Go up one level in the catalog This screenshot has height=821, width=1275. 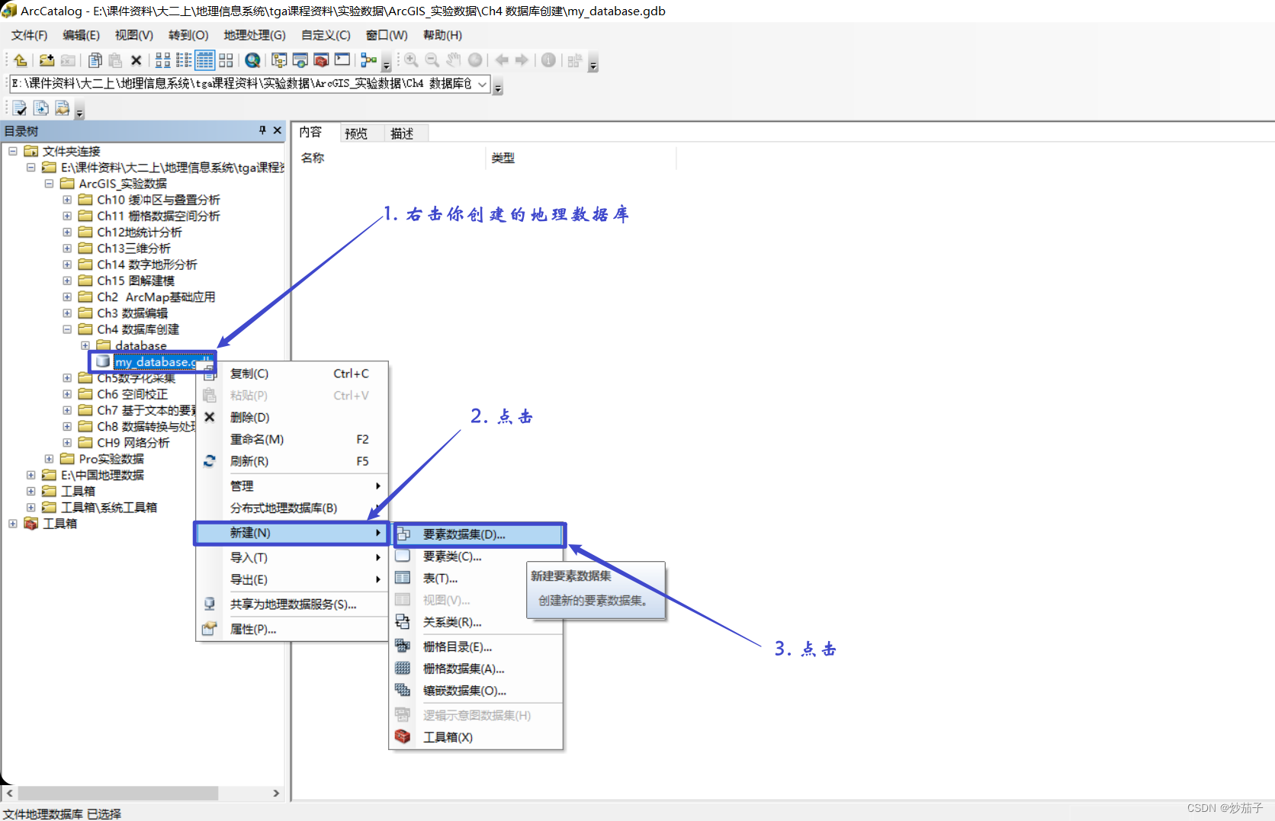[x=21, y=60]
